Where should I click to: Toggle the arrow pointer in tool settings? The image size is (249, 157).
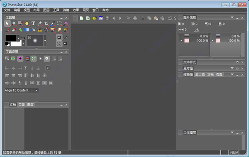click(41, 59)
